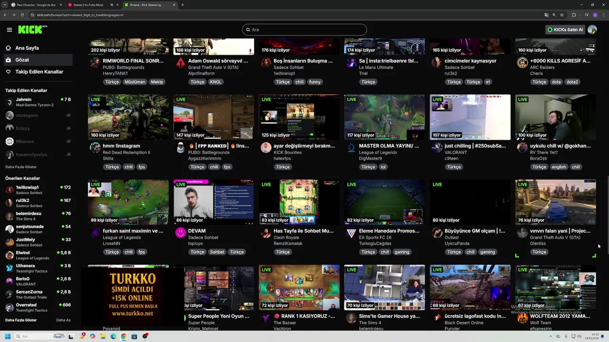609x342 pixels.
Task: Bookmark this page with star icon
Action: 562,15
